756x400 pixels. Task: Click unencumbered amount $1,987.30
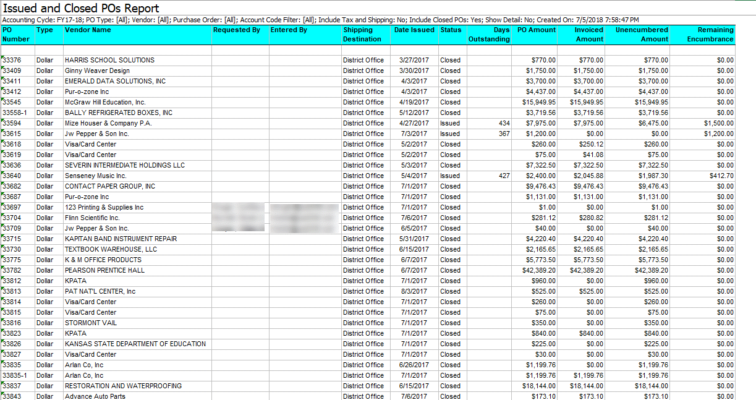[x=653, y=176]
